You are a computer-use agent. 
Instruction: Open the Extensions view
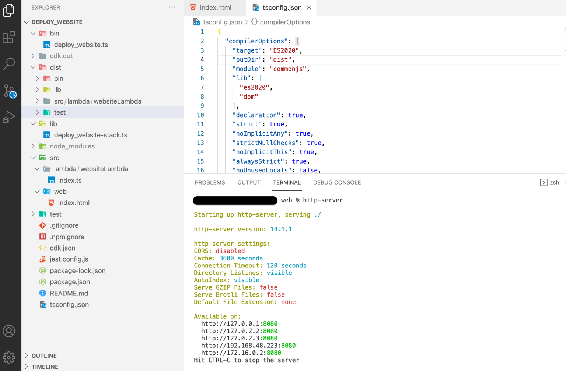click(10, 37)
